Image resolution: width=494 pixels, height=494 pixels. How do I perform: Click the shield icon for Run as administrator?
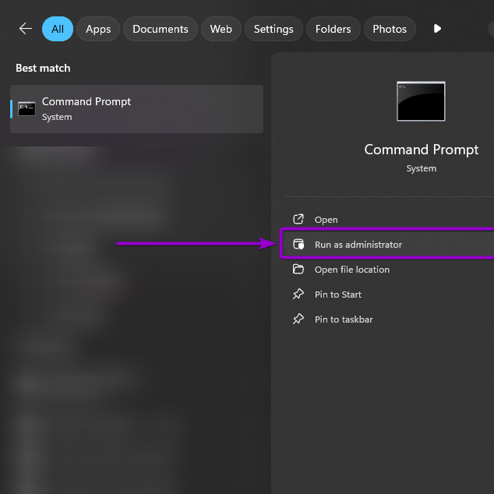point(298,245)
